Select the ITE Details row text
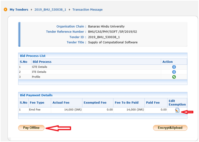Screen dimensions: 199x142 click(39, 72)
